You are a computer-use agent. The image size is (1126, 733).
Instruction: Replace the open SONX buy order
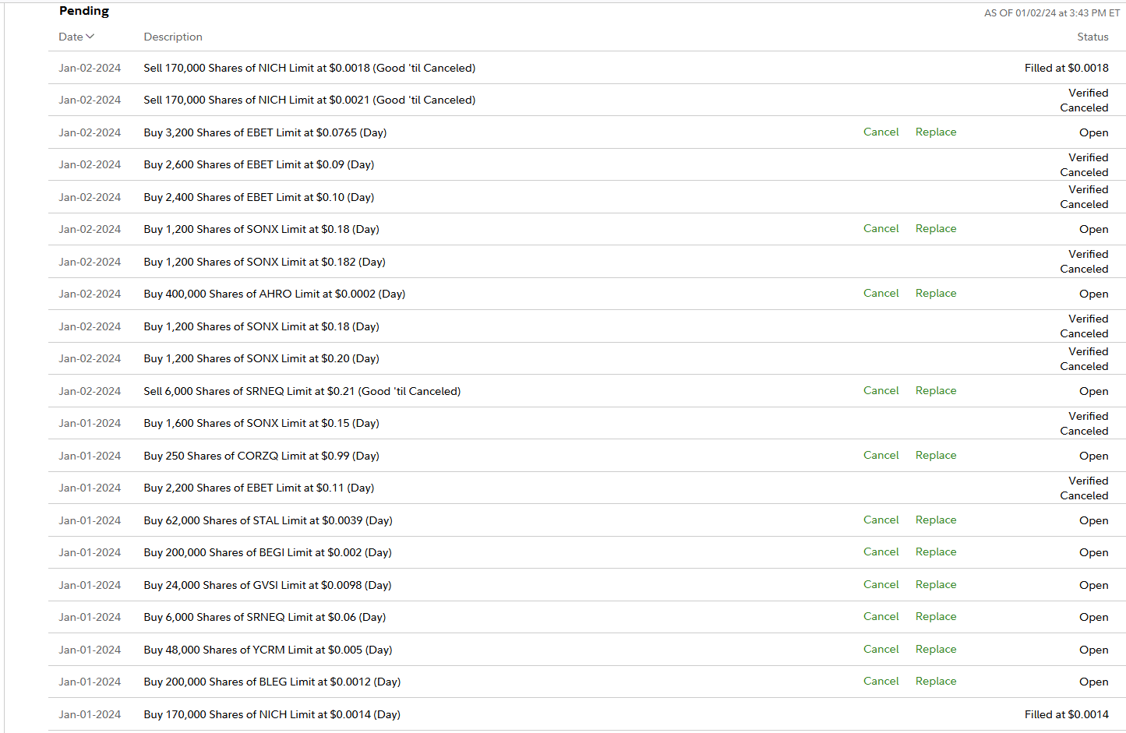tap(935, 228)
